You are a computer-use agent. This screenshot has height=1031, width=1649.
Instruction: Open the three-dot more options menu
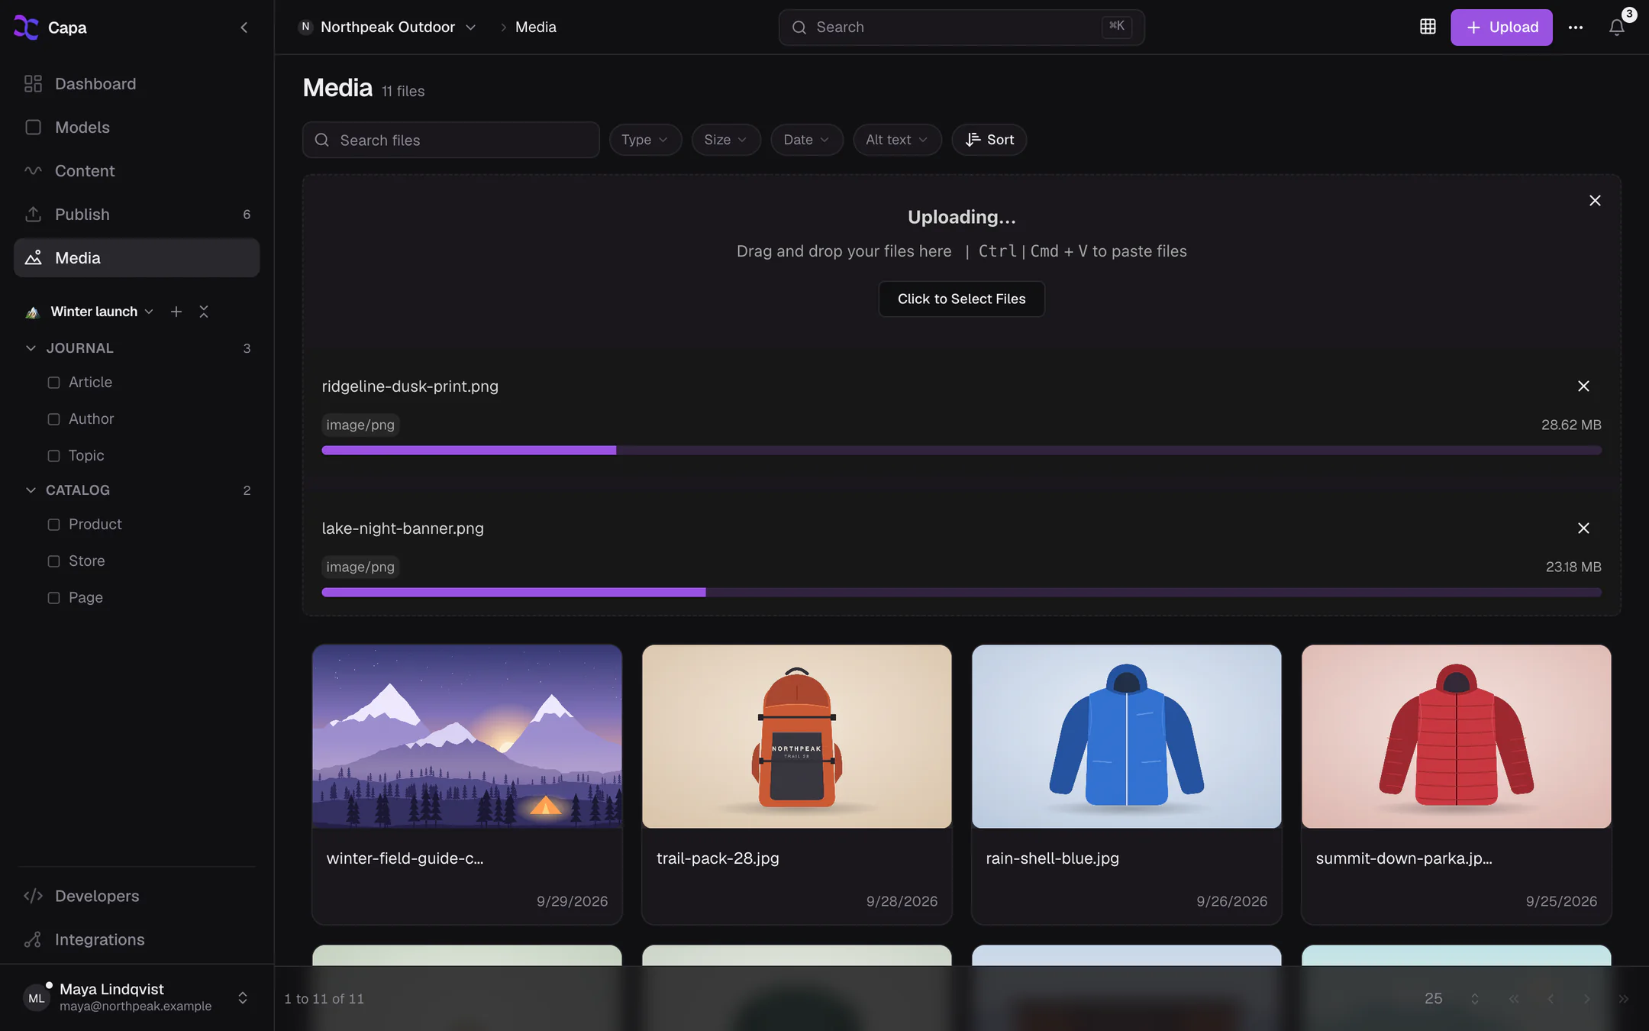pos(1576,27)
